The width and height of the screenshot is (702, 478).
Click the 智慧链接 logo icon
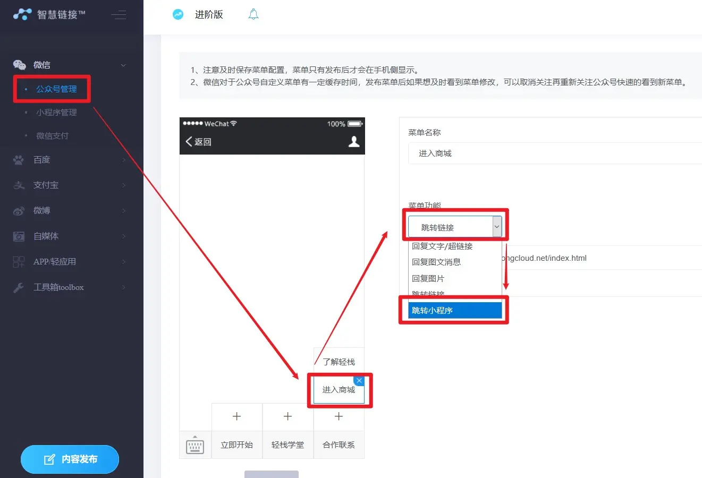coord(22,14)
